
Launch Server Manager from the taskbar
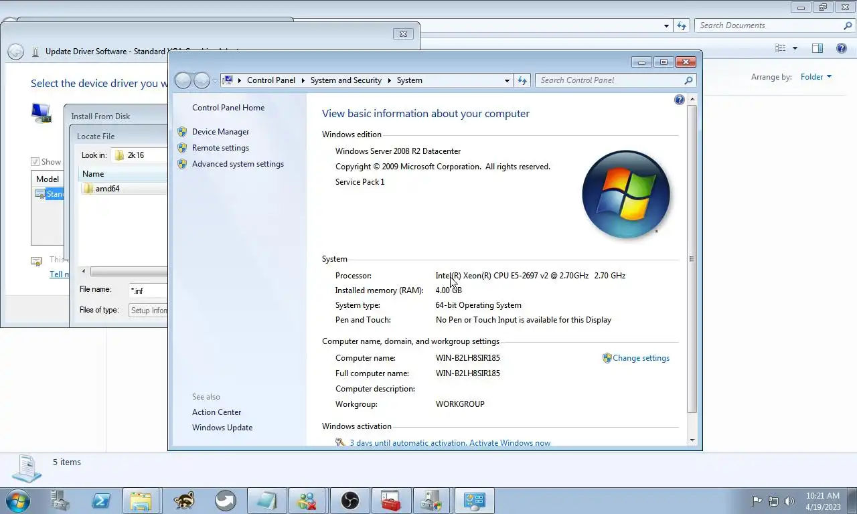point(60,500)
